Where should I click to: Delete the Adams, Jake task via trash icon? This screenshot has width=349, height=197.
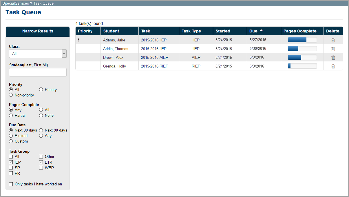pos(333,40)
